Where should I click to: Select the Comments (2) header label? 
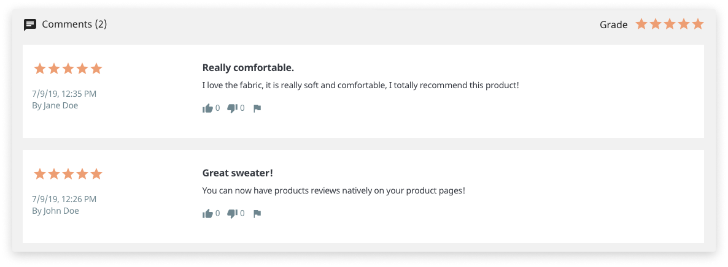tap(74, 24)
